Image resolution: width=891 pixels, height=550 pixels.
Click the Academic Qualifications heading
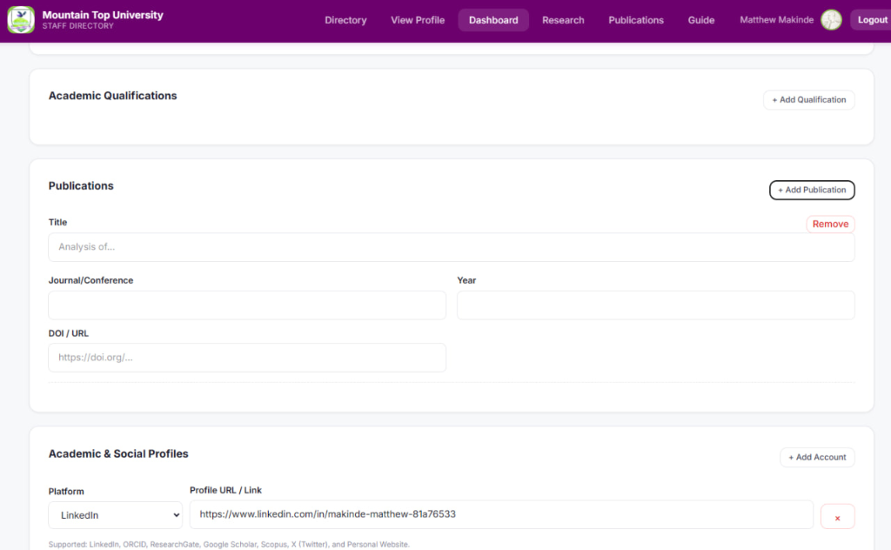tap(112, 96)
